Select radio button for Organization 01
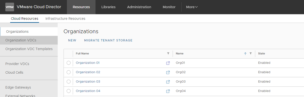Screen dimensions: 304x97 68,63
